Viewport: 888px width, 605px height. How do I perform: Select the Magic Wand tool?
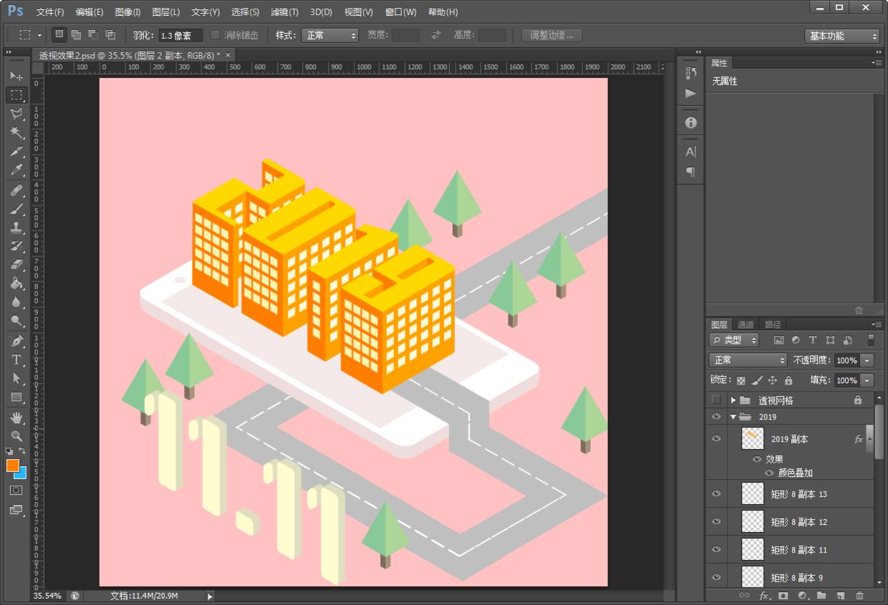coord(16,132)
